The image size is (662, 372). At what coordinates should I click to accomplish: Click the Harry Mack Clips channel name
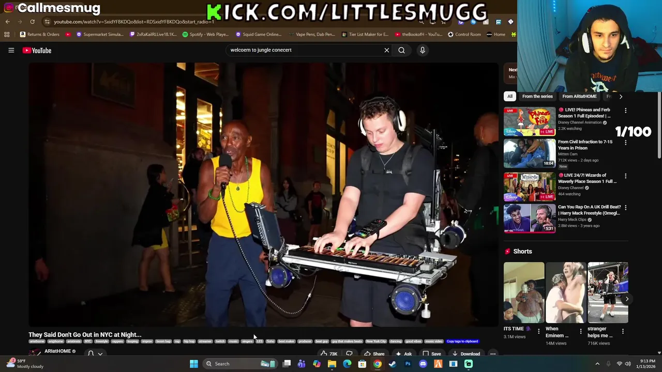point(573,220)
